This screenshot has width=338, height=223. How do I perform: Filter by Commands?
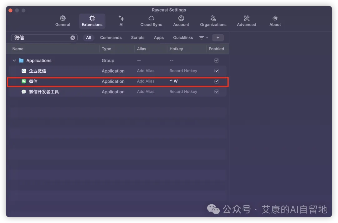(111, 38)
